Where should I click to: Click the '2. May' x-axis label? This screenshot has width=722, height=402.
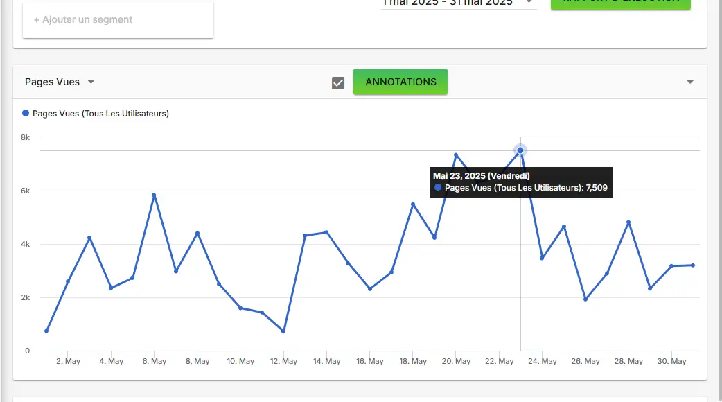click(68, 362)
